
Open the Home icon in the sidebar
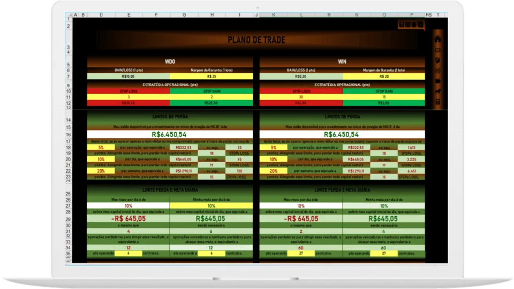click(x=437, y=39)
